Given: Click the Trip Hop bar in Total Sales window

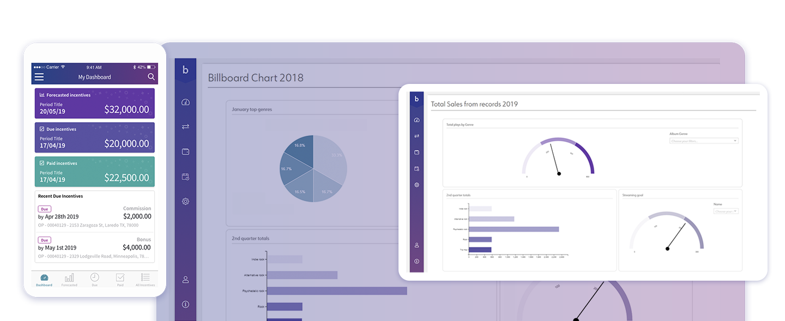Looking at the screenshot, I should 480,250.
